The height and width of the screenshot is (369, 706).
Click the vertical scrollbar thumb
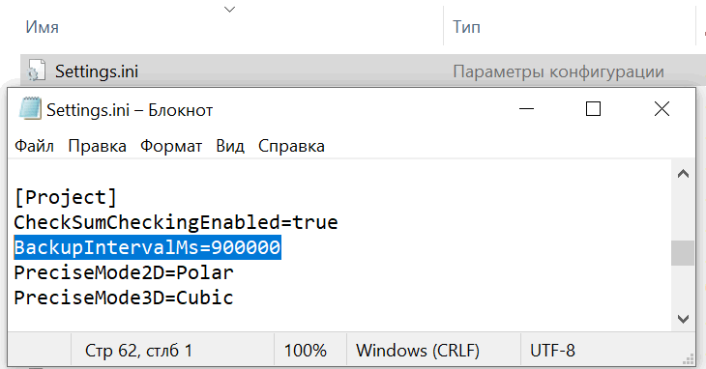pos(683,253)
